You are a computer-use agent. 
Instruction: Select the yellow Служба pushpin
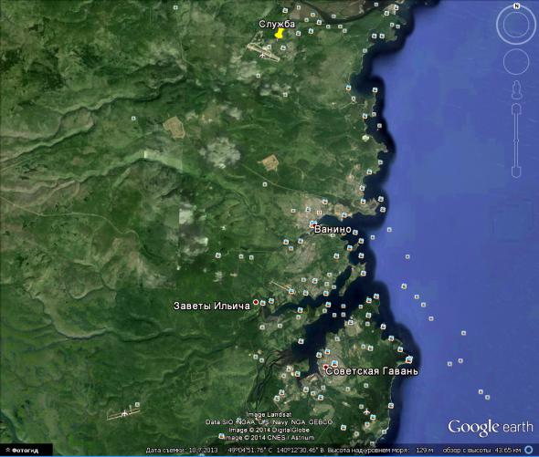[x=280, y=34]
